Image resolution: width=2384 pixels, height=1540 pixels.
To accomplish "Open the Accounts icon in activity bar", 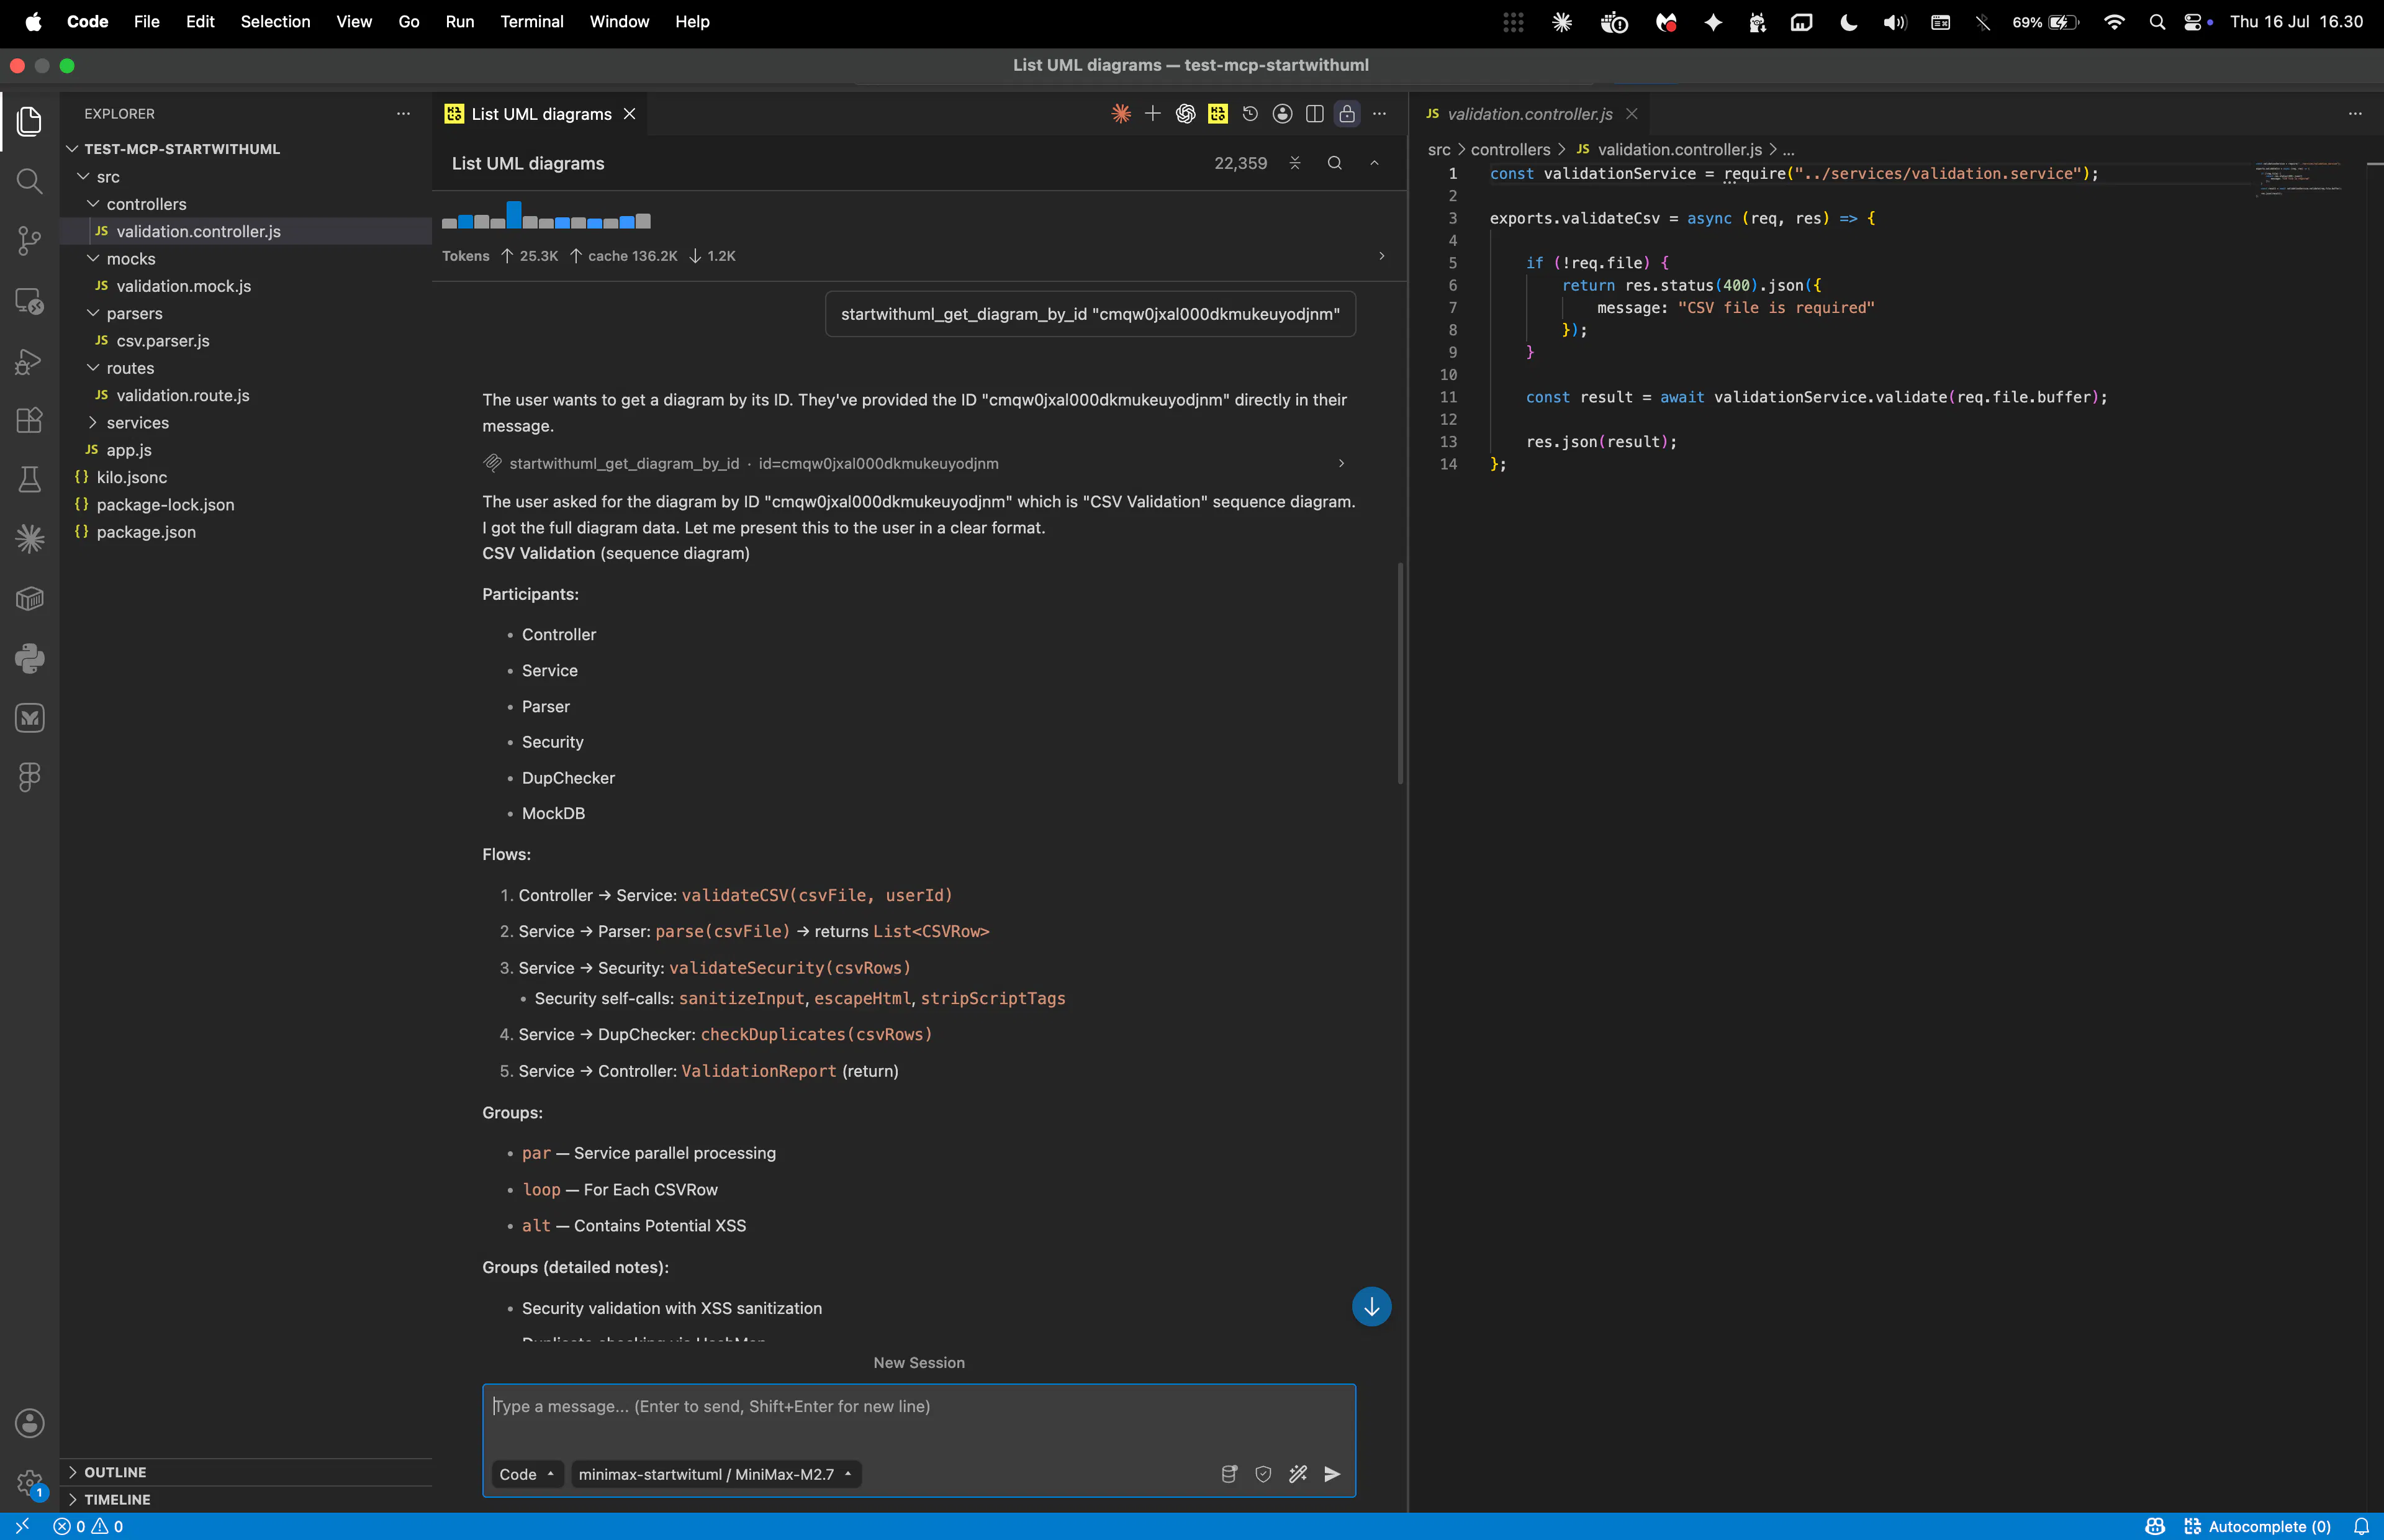I will coord(29,1422).
